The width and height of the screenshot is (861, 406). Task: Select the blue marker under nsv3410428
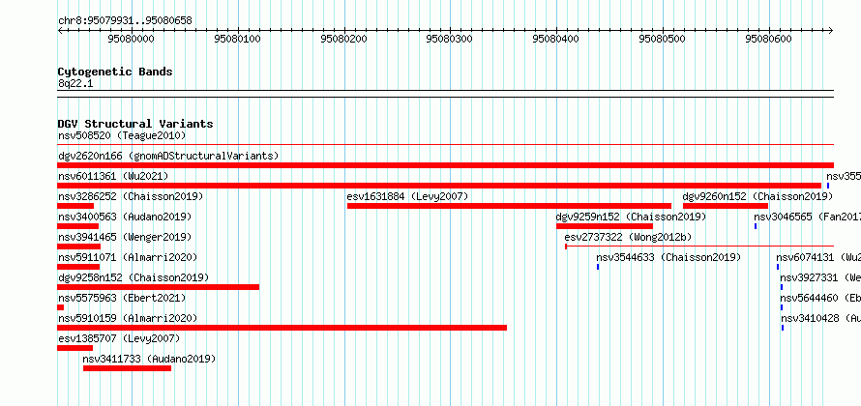coord(783,328)
